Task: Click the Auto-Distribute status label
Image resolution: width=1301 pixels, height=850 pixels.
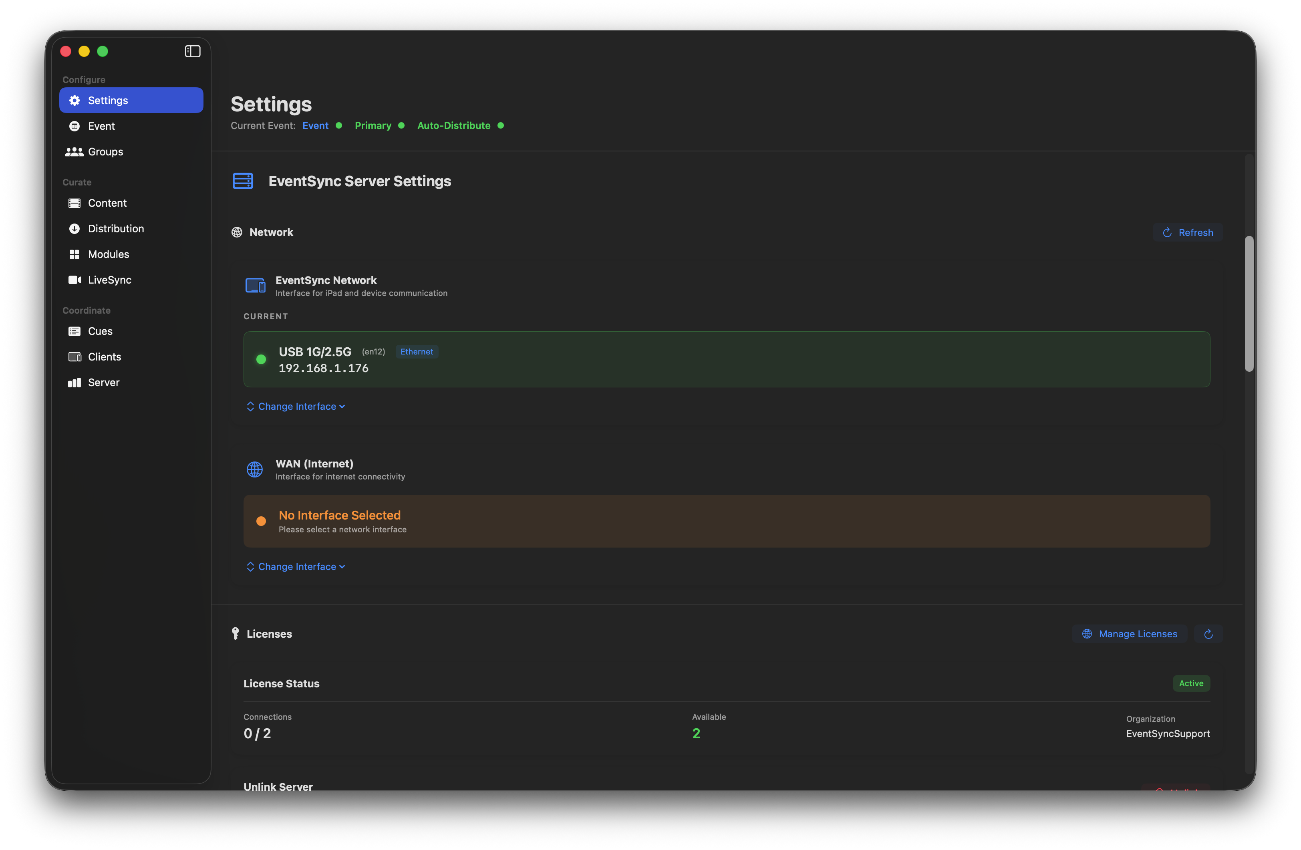Action: 454,125
